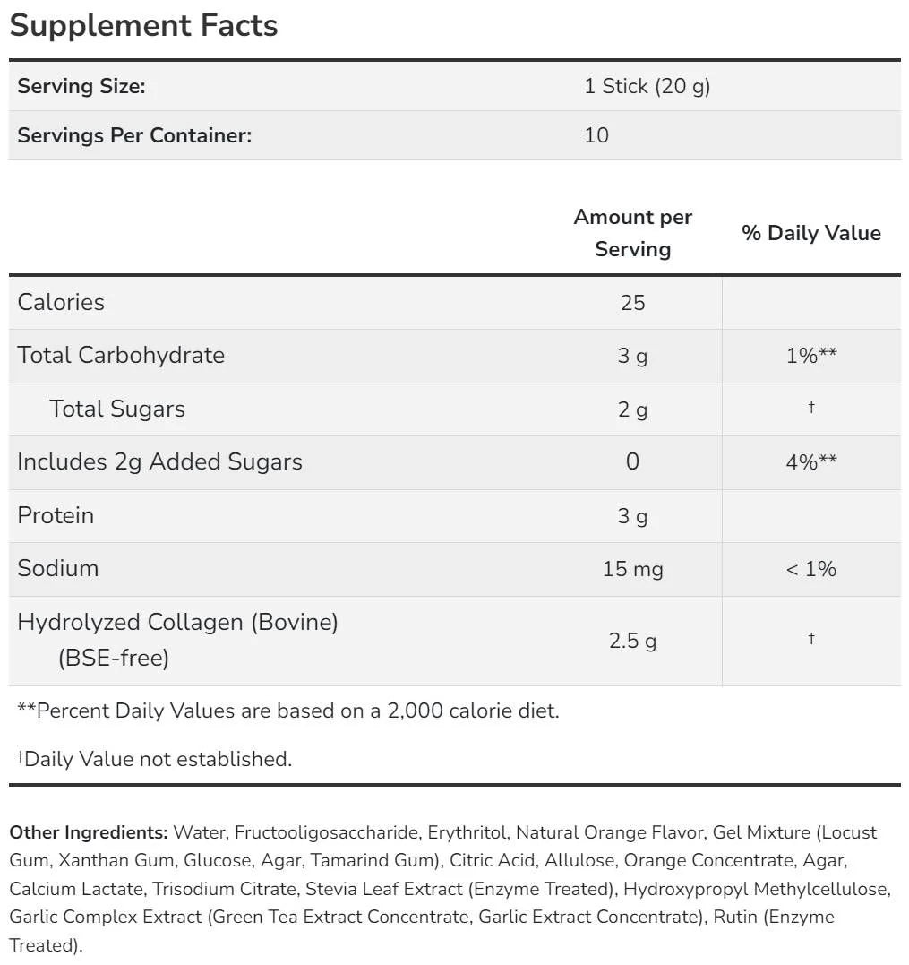Click the 1%** daily value cell
This screenshot has height=965, width=909.
coord(810,356)
